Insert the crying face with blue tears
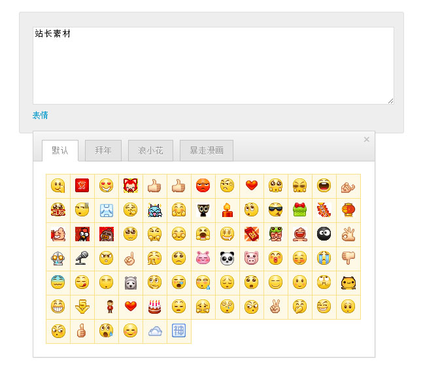The image size is (423, 370). coord(324,258)
